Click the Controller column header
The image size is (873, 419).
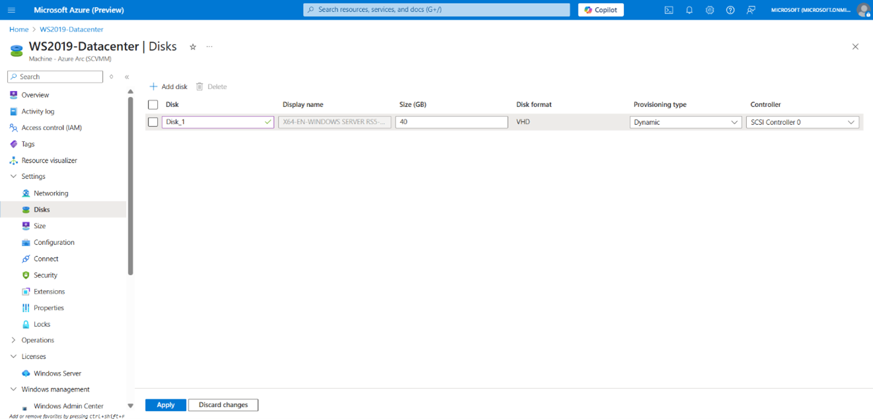point(766,104)
